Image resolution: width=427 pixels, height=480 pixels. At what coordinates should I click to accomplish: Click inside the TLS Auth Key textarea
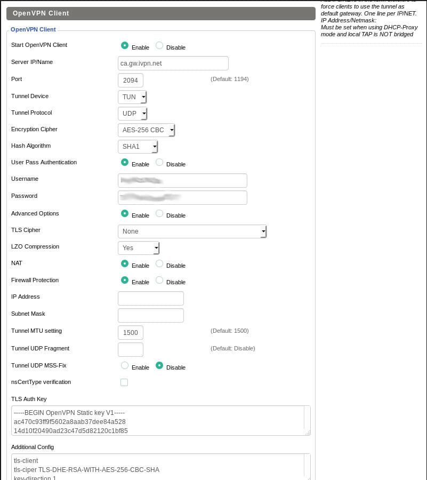click(x=161, y=421)
